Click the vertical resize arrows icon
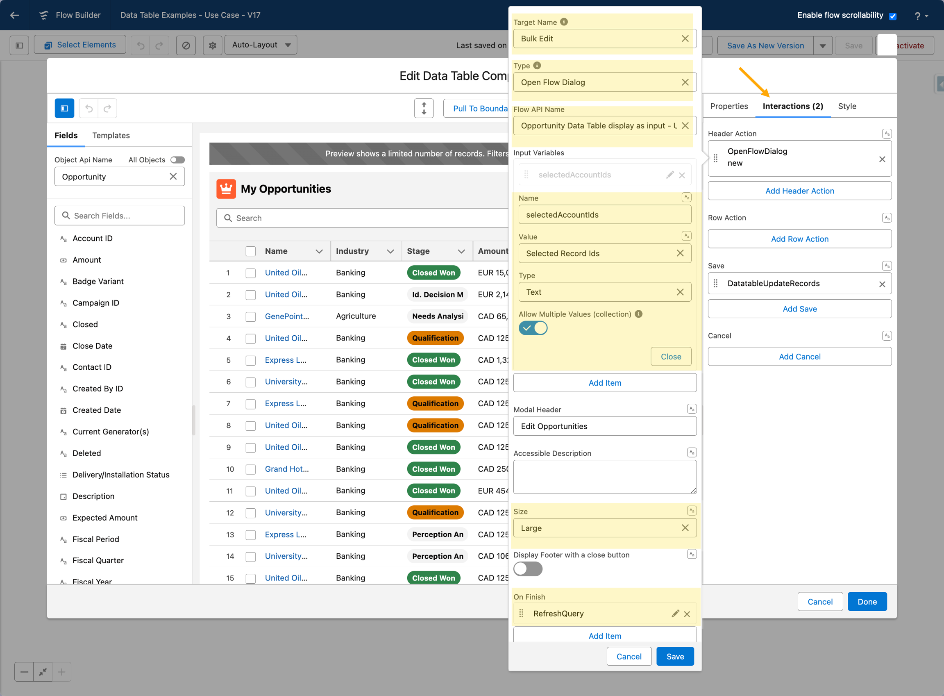 (x=424, y=108)
